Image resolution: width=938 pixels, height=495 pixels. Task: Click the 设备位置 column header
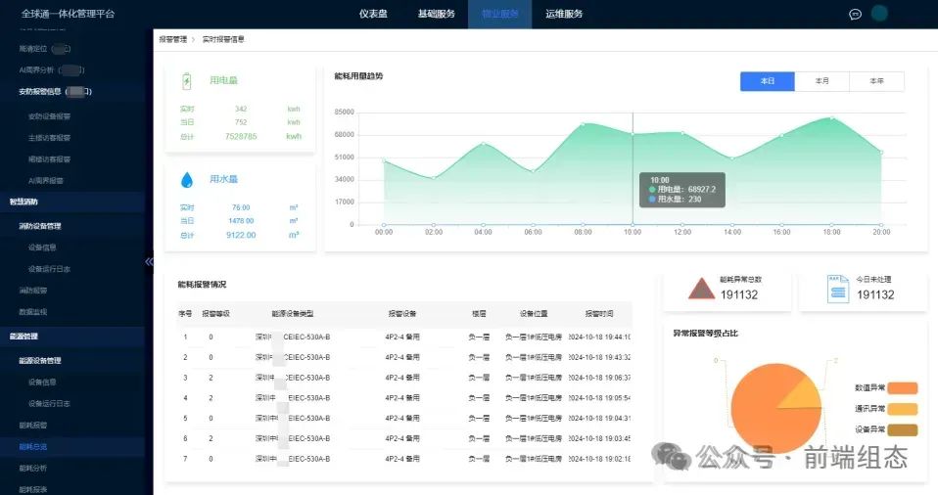[x=534, y=314]
